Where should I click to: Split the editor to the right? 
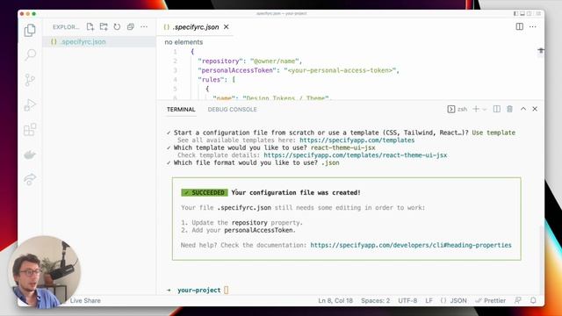[519, 26]
